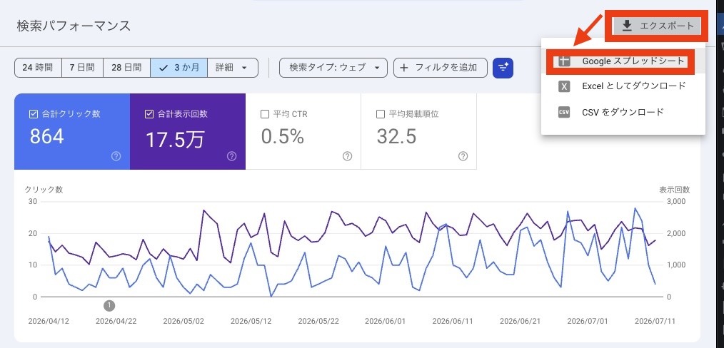Enable the average position checkbox
The image size is (724, 348).
click(381, 114)
